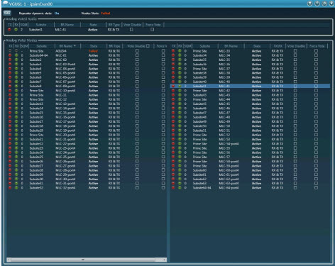The width and height of the screenshot is (335, 266).
Task: Sort left nodes table by State column
Action: [94, 46]
